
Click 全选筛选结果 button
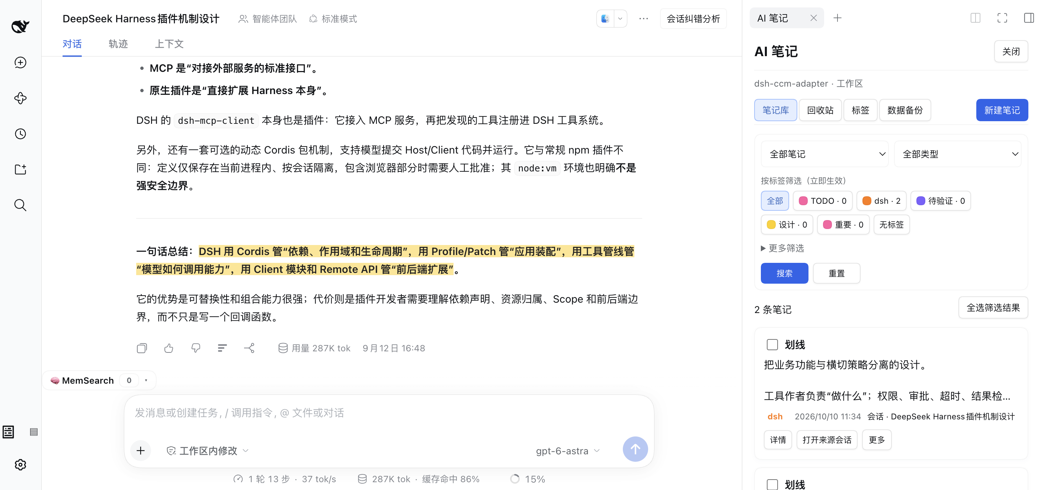tap(993, 308)
